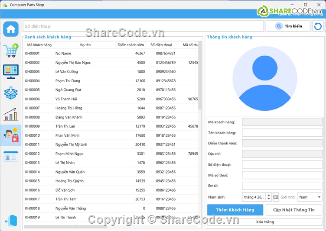Image resolution: width=326 pixels, height=231 pixels.
Task: Select row Đặng Văn Khánh
Action: 111,117
